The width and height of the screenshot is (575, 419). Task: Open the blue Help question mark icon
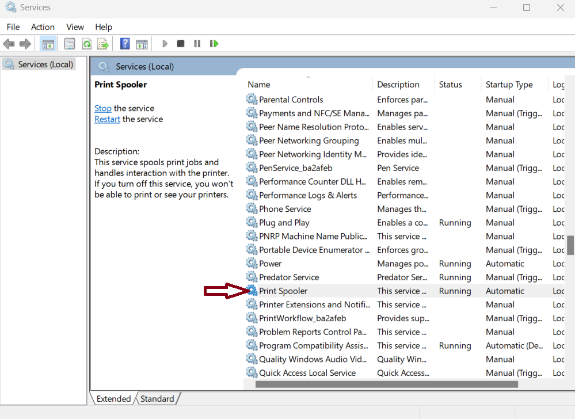pyautogui.click(x=125, y=44)
